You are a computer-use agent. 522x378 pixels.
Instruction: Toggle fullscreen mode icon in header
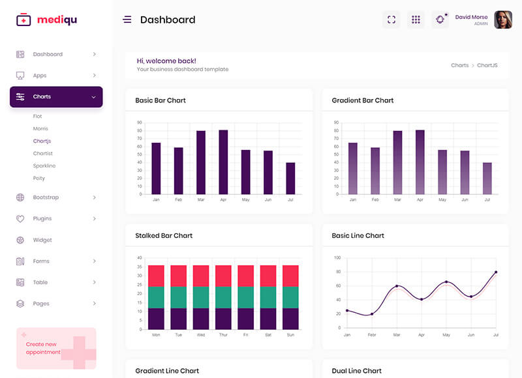391,20
